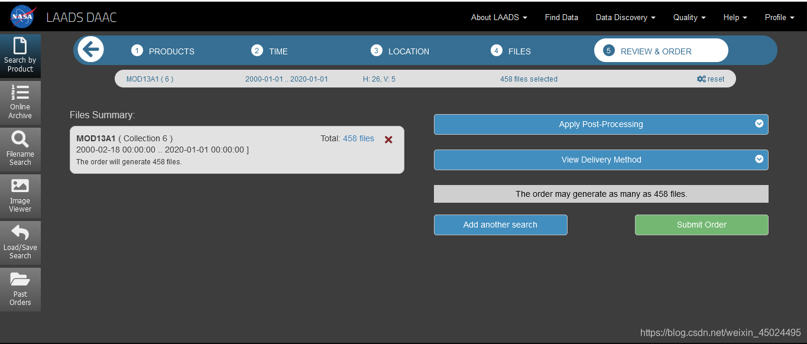807x344 pixels.
Task: Click Submit Order button
Action: 702,225
